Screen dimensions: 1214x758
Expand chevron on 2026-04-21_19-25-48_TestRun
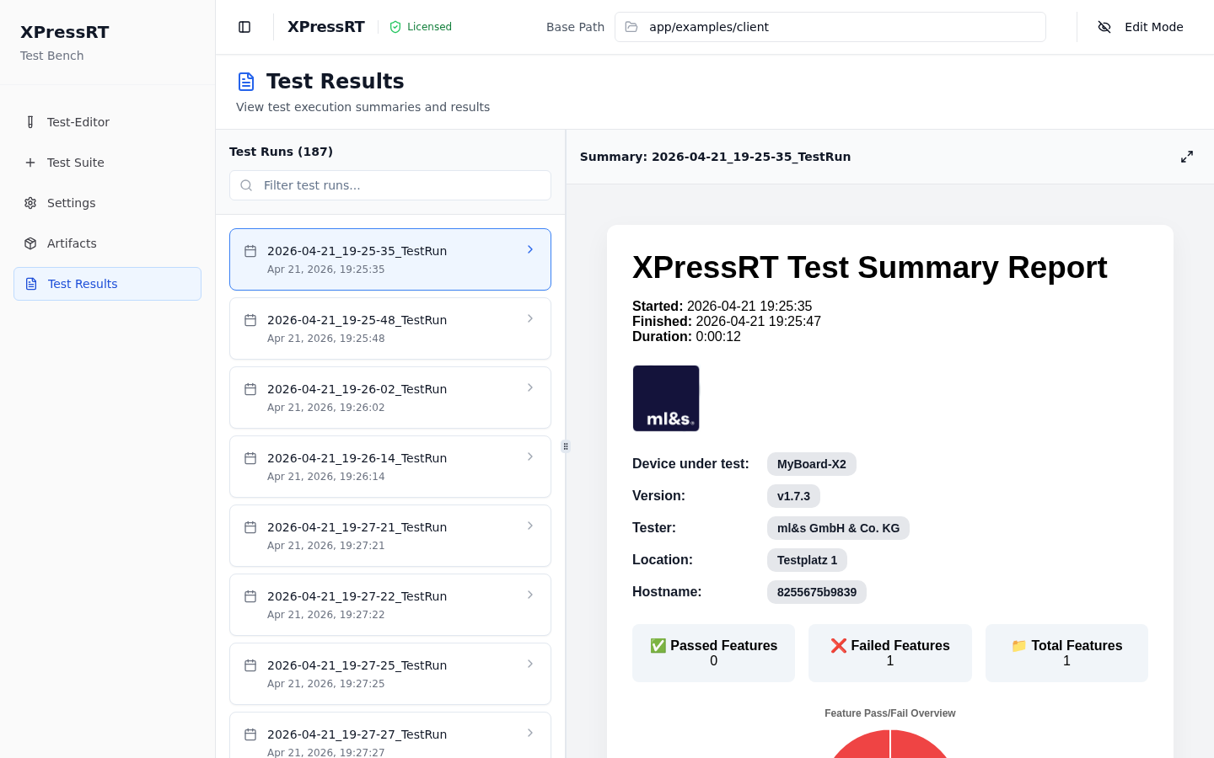530,318
